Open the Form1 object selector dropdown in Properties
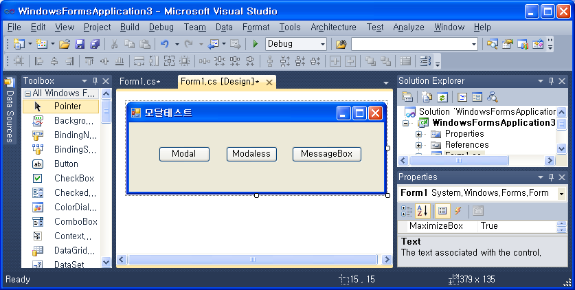The height and width of the screenshot is (290, 575). tap(561, 193)
